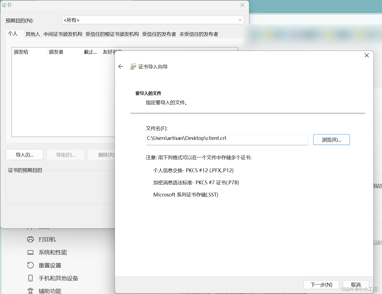Open 打印机 in the settings sidebar
Viewport: 382px width, 294px height.
(x=47, y=239)
